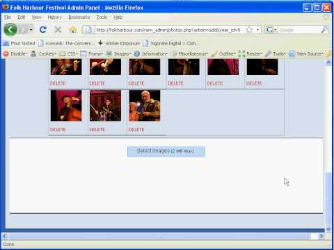Screen dimensions: 334x250
Task: Maximize the Firefox window
Action: click(317, 8)
